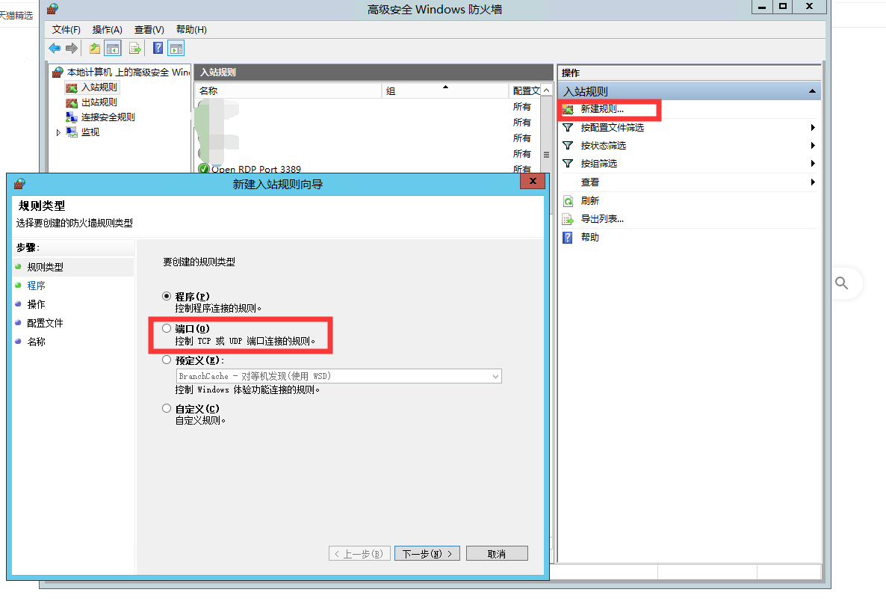Click the 规则类型 step in wizard
This screenshot has height=616, width=886.
[46, 267]
